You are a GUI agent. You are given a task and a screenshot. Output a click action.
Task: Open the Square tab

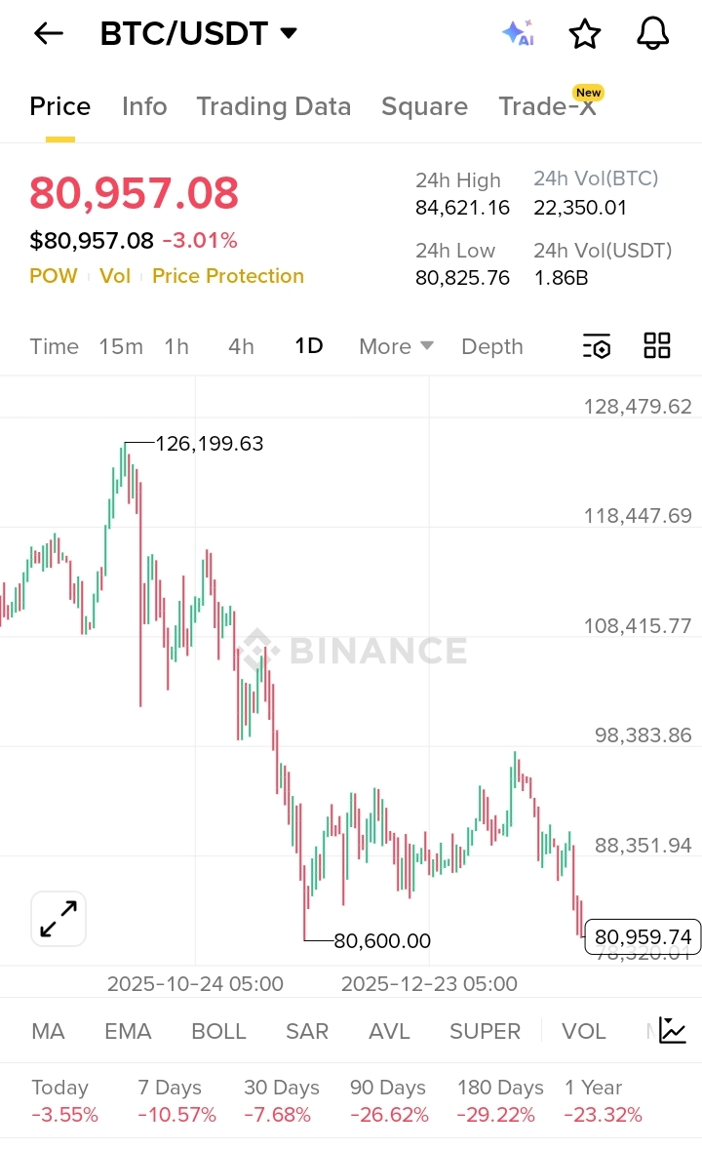pos(424,106)
